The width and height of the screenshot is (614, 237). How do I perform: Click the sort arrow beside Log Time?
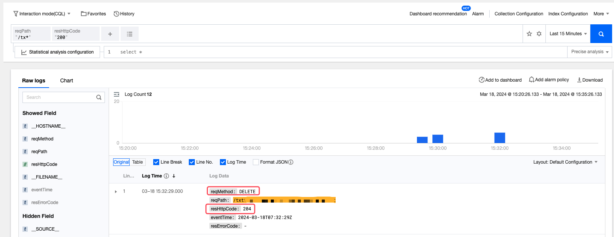pos(174,176)
